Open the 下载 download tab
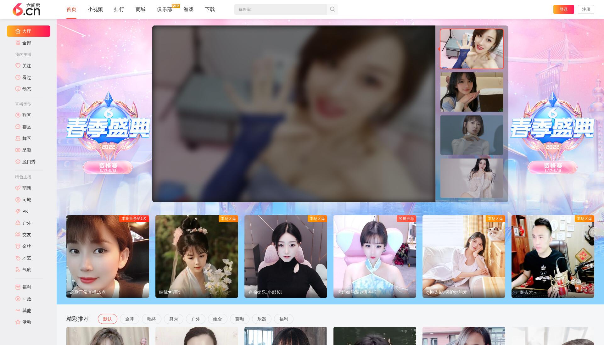604x345 pixels. [x=210, y=9]
